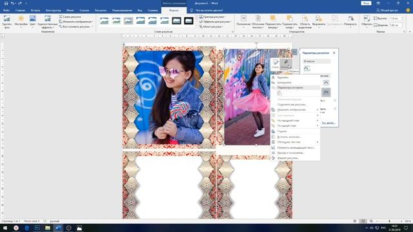413x232 pixels.
Task: Click the Save icon in quick access toolbar
Action: [6, 3]
